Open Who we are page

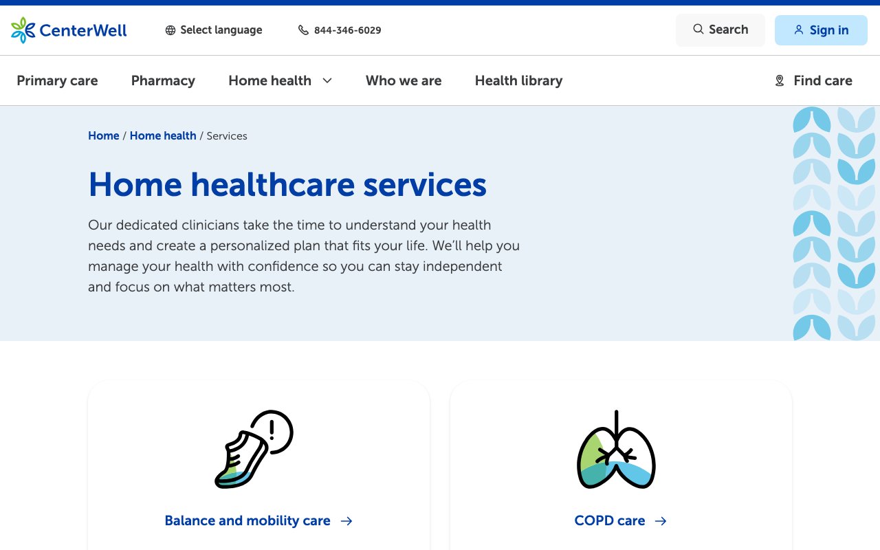404,80
